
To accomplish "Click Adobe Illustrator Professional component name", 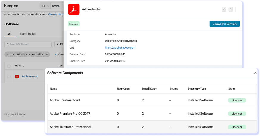I will click(x=70, y=127).
